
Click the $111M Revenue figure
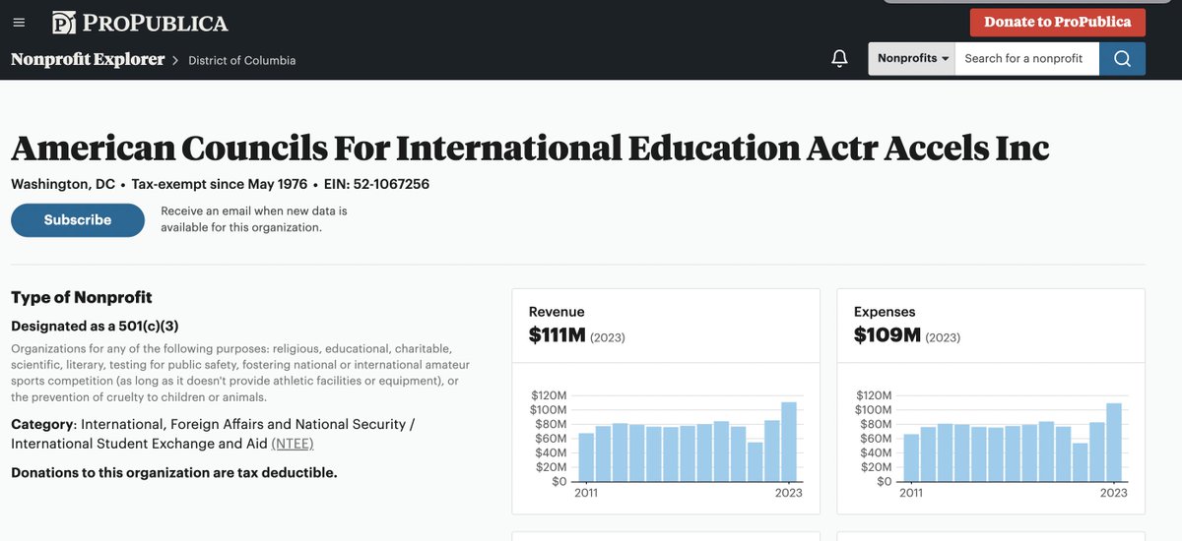[x=558, y=335]
